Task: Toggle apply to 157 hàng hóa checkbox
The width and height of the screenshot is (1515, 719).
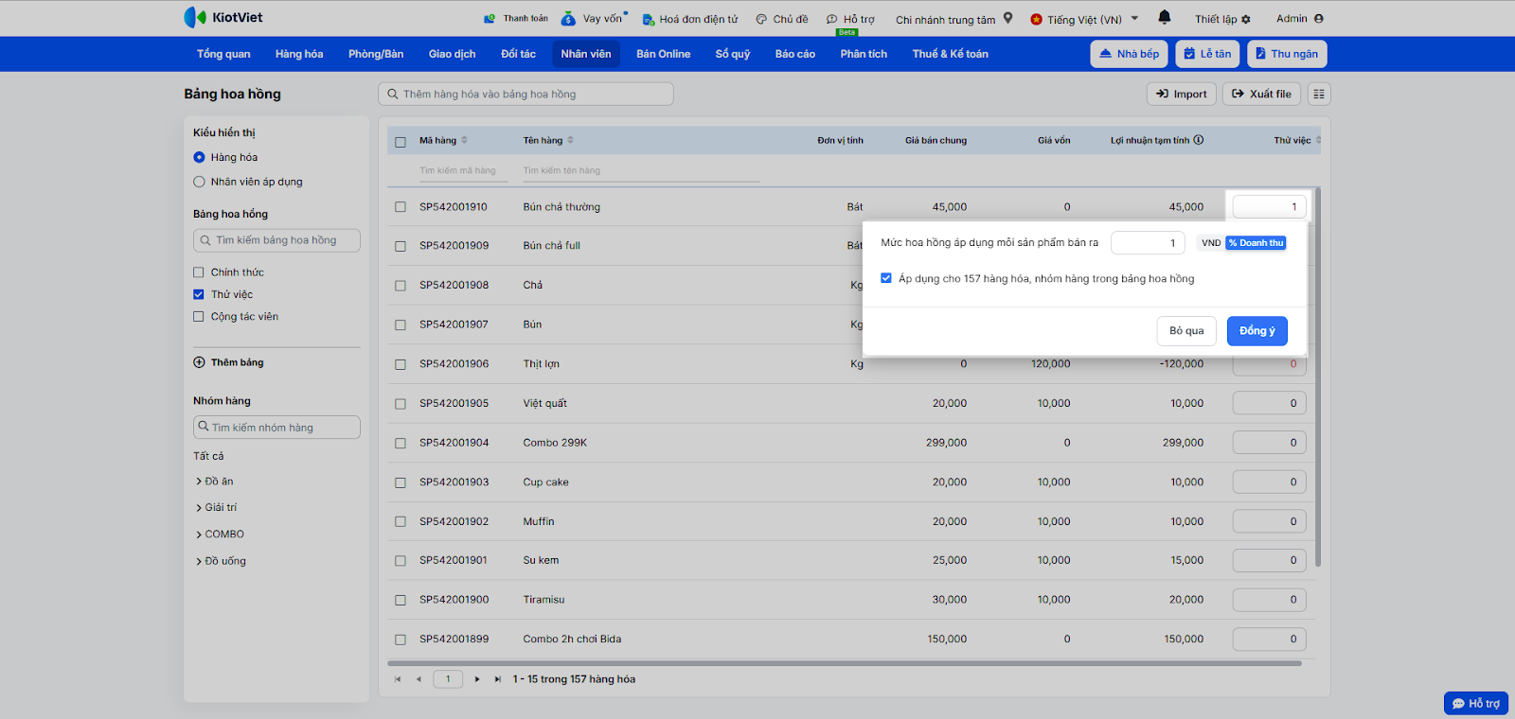Action: pos(886,278)
